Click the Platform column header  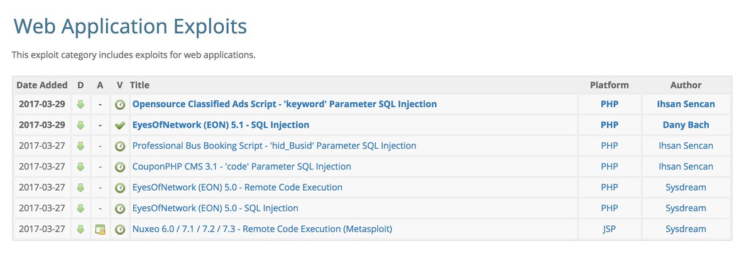(609, 85)
